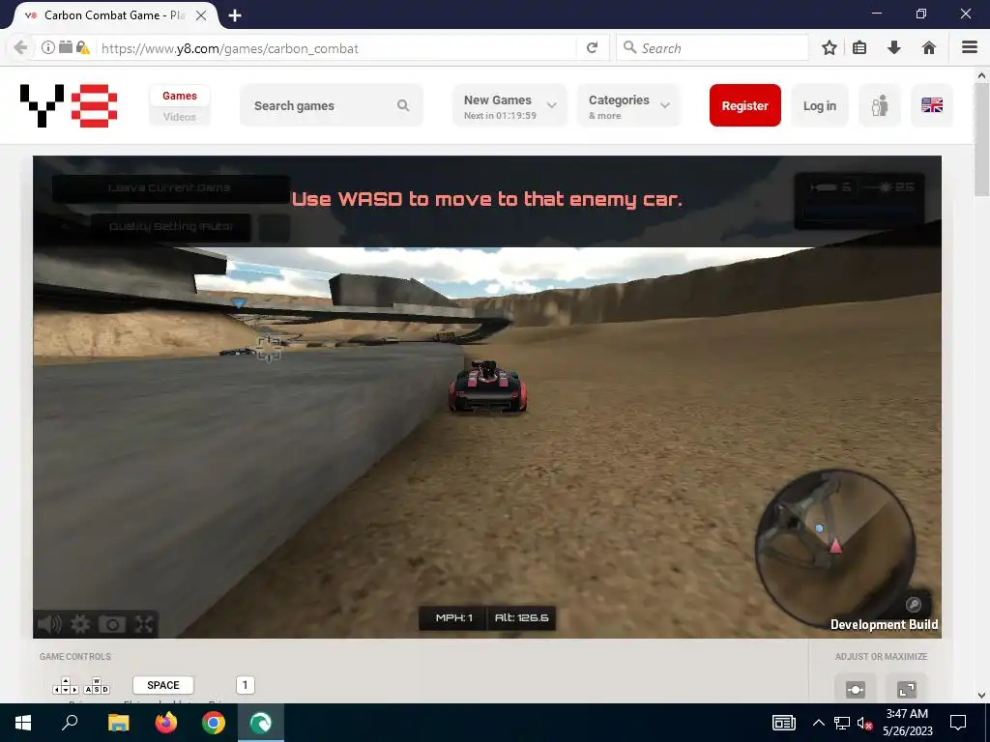Click the number 1 key control hint

pos(245,685)
